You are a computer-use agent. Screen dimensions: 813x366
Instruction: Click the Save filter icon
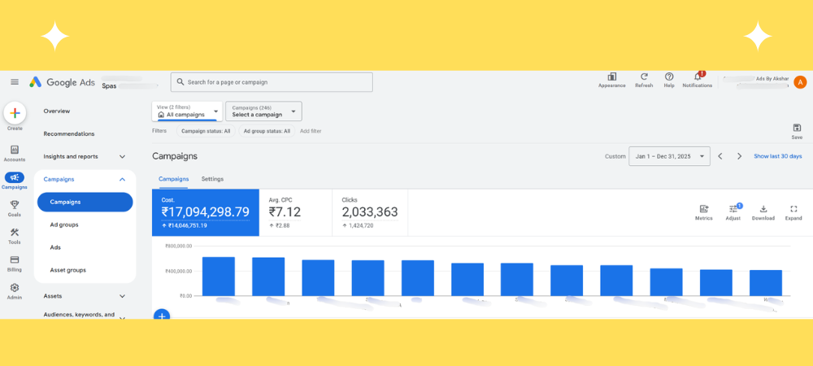[x=797, y=128]
